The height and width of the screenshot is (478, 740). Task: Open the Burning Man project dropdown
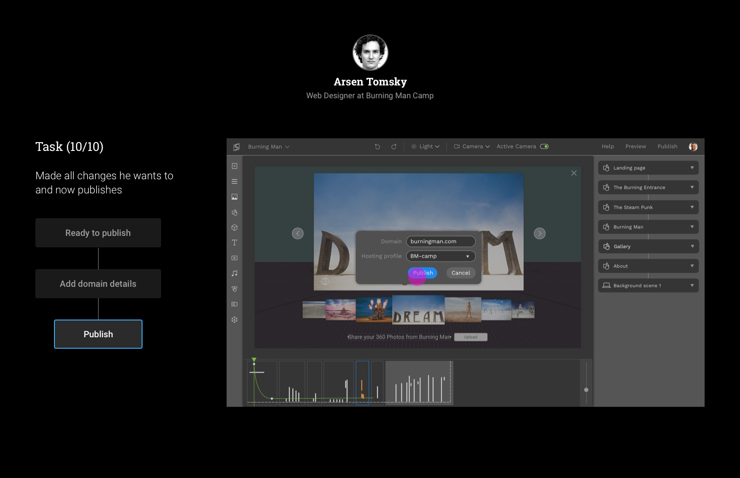coord(269,147)
